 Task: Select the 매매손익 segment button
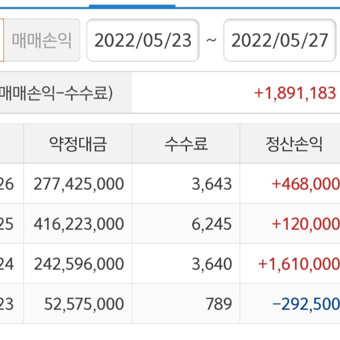click(x=42, y=40)
